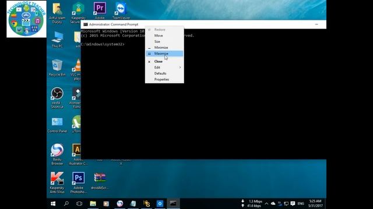Expand the Edit submenu arrow

[180, 67]
